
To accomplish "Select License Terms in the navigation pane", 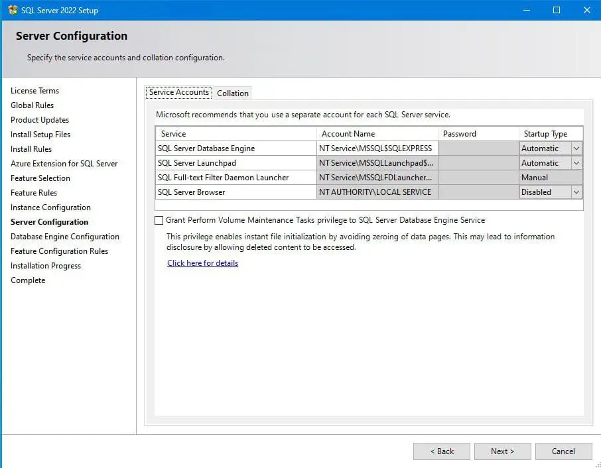I will tap(34, 90).
